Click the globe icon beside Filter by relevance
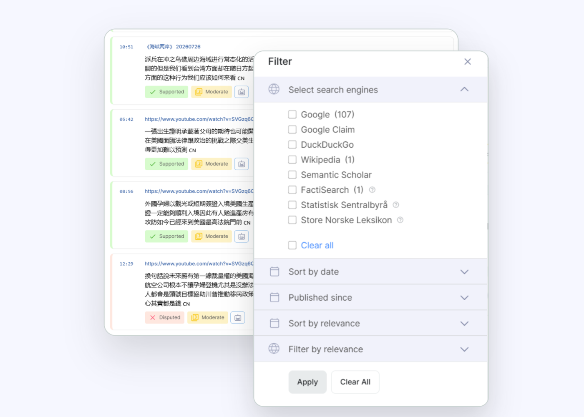The width and height of the screenshot is (584, 417). coord(274,349)
